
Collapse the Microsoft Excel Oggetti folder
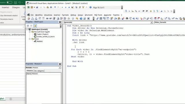[x=30, y=32]
